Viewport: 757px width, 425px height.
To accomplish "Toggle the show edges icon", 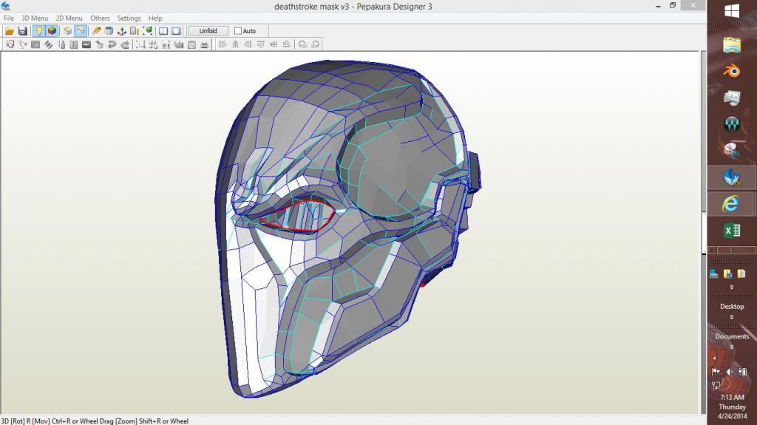I will point(81,31).
